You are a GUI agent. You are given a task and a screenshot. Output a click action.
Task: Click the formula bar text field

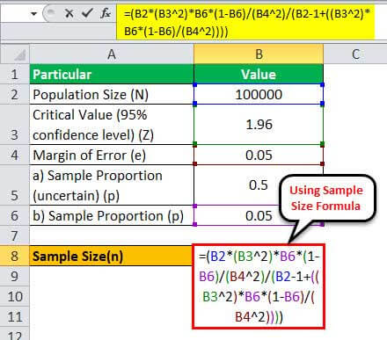click(x=245, y=22)
